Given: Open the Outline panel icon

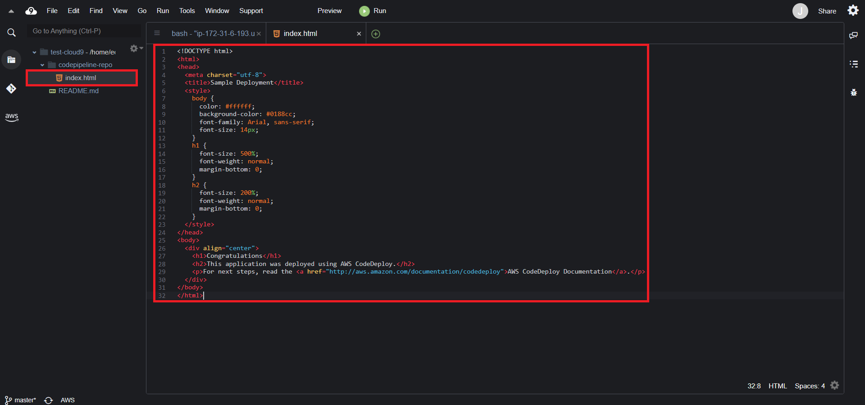Looking at the screenshot, I should (x=853, y=64).
